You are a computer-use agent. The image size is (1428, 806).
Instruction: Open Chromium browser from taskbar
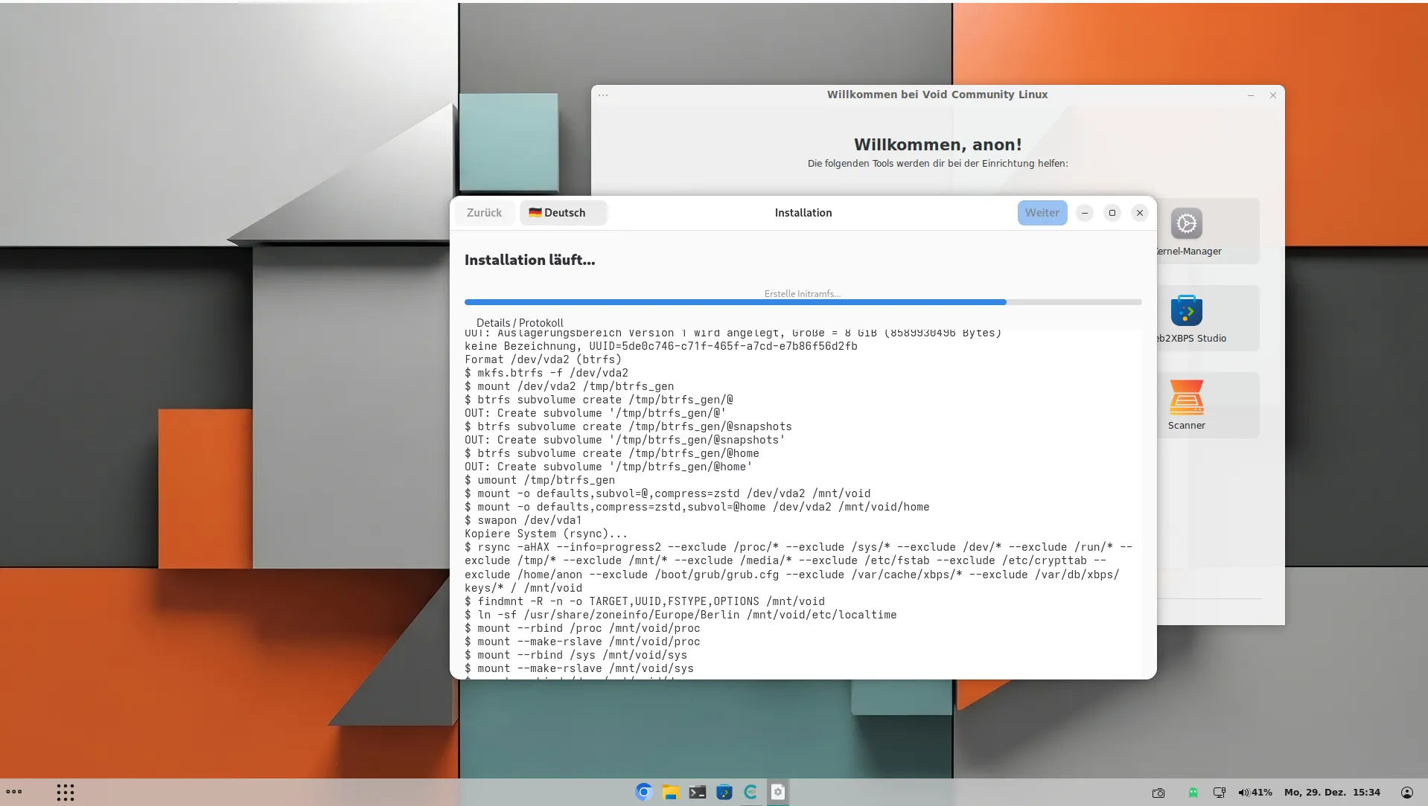(643, 792)
